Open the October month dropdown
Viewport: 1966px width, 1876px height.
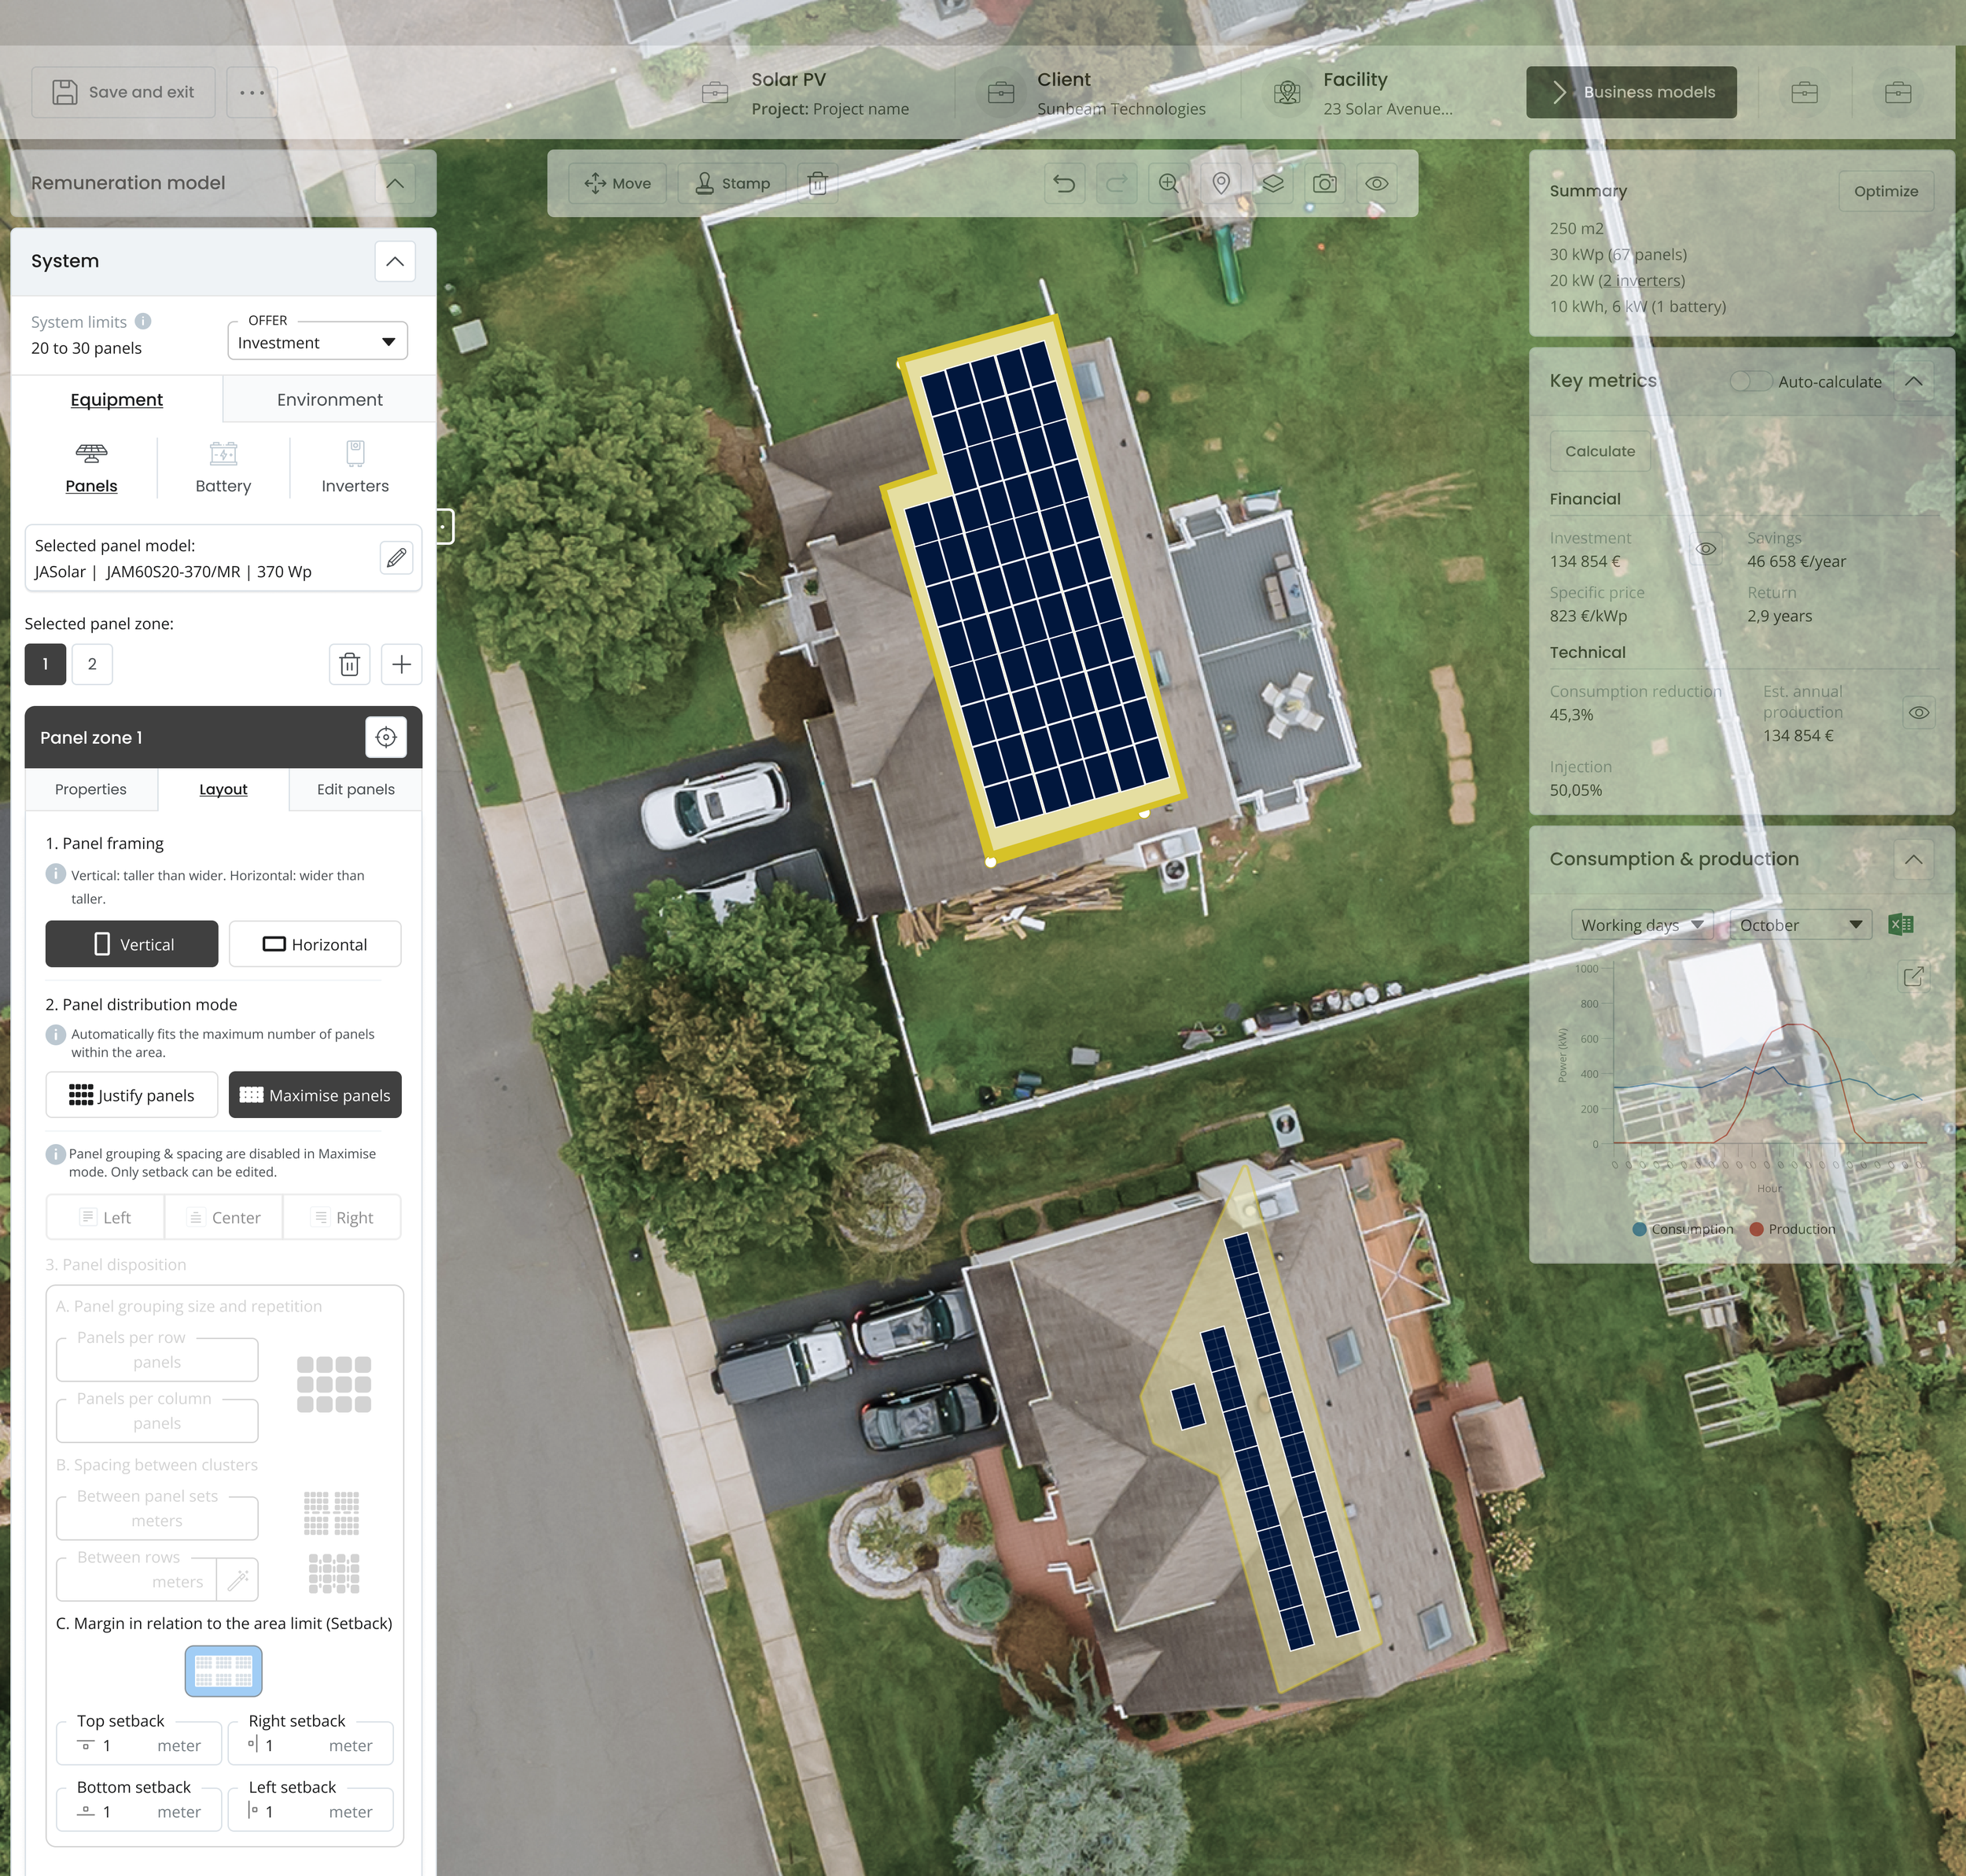[x=1800, y=925]
